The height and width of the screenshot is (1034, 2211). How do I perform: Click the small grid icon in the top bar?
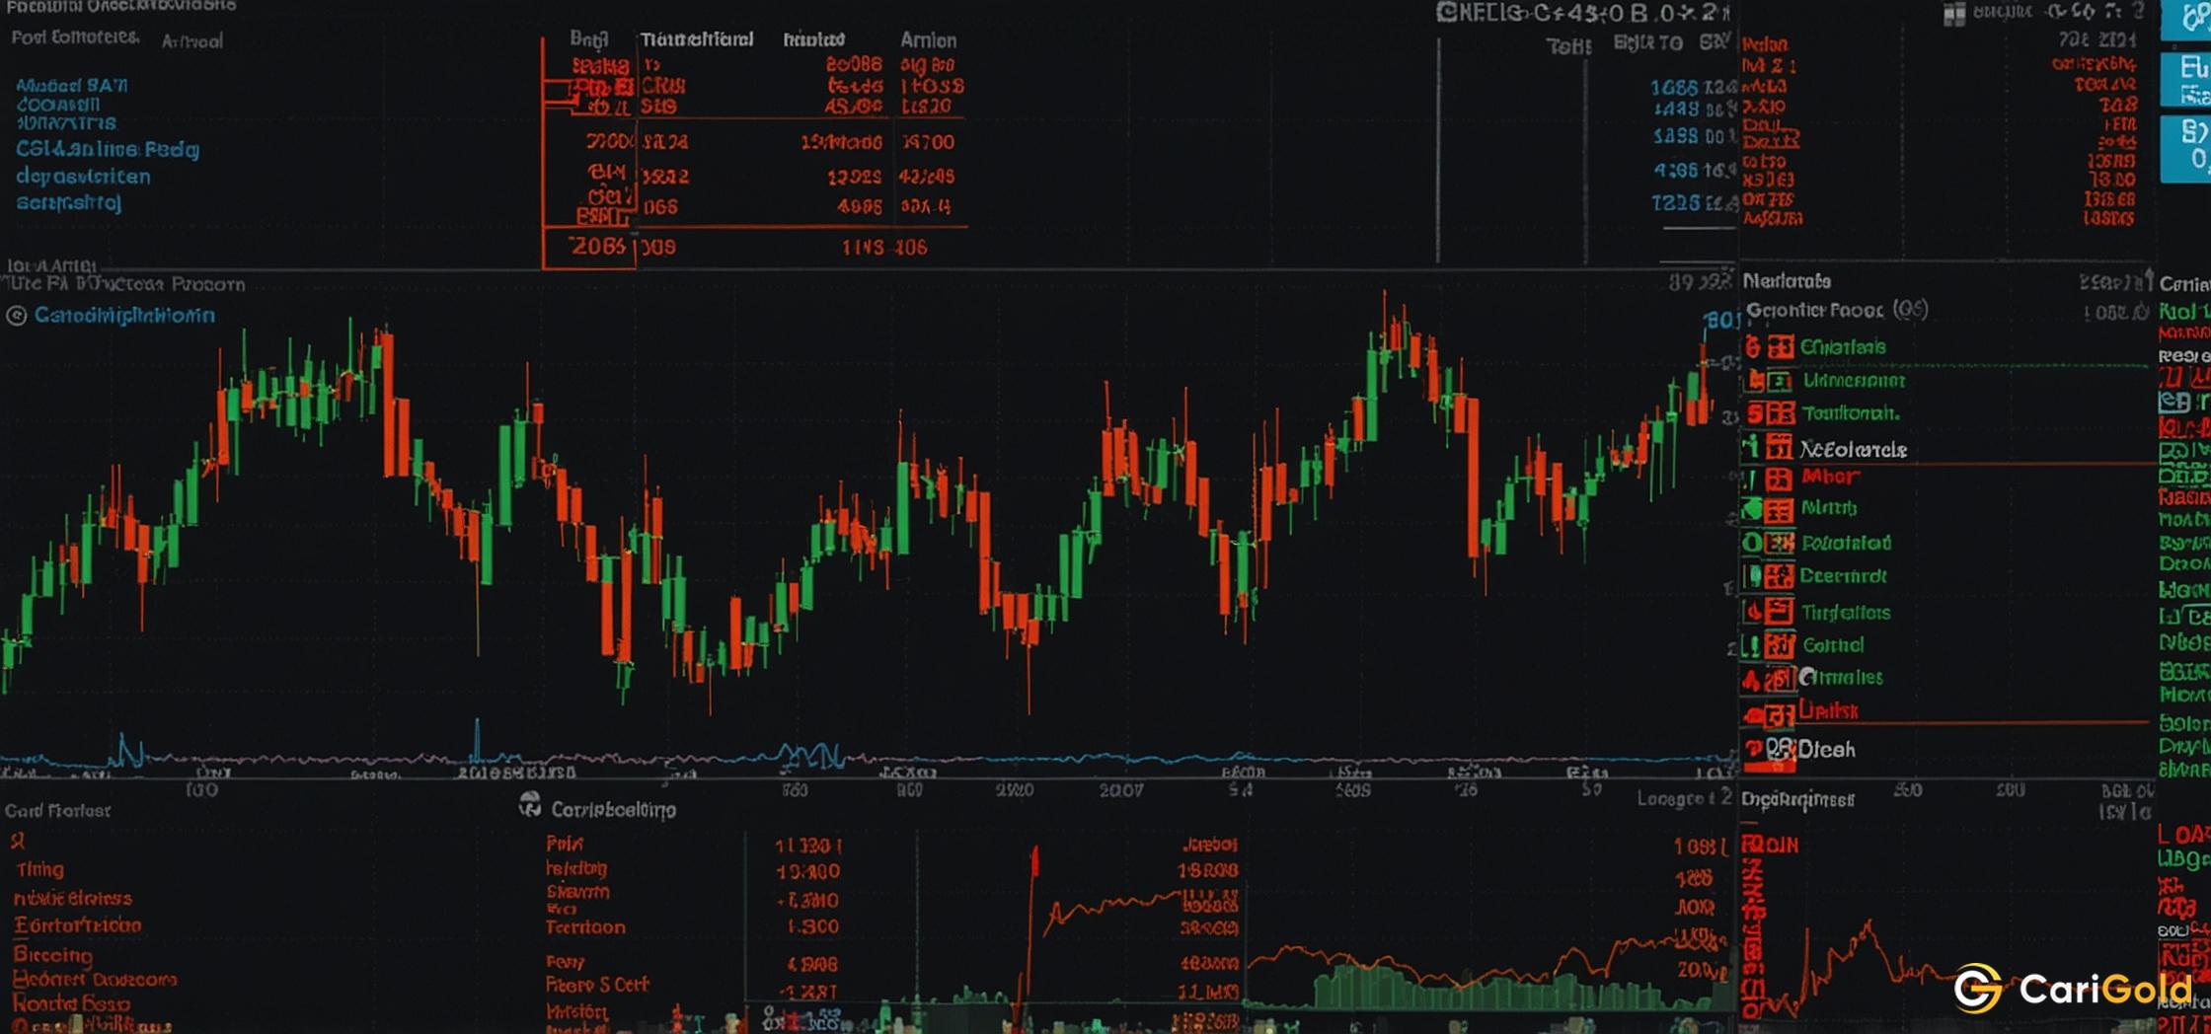point(1953,14)
